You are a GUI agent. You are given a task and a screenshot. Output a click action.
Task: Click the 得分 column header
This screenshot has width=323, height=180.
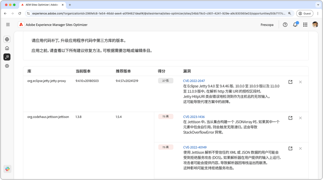[x=161, y=71]
